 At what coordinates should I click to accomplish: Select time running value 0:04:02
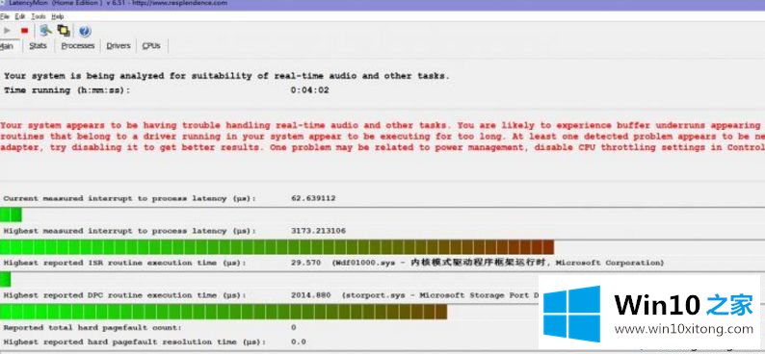tap(310, 90)
